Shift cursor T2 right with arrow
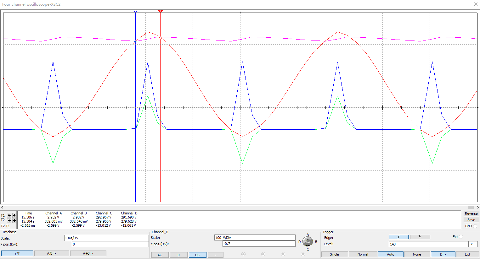Image resolution: width=480 pixels, height=259 pixels. (14, 221)
